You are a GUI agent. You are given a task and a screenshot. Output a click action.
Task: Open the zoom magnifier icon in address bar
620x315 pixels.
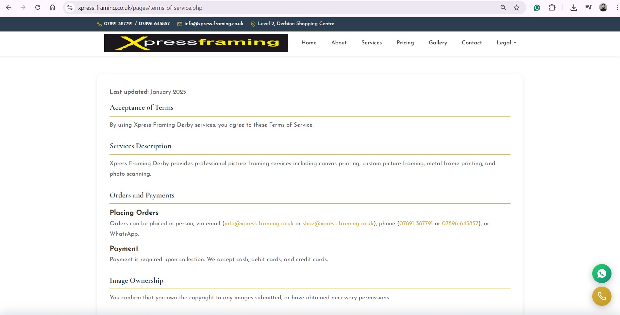tap(503, 8)
